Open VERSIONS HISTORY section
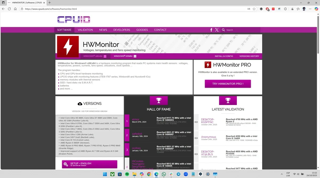Image resolution: width=320 pixels, height=178 pixels. coord(249,56)
